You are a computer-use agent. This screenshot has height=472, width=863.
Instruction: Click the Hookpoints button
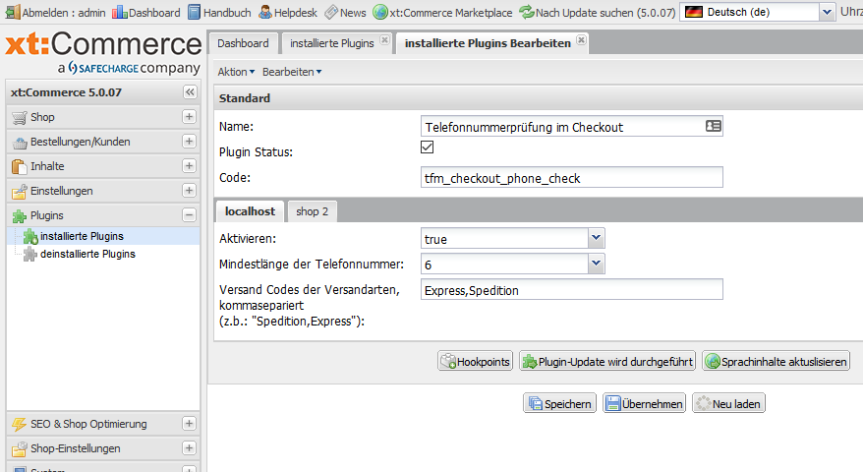coord(476,362)
